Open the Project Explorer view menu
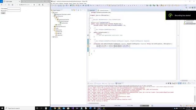Image resolution: width=196 pixels, height=110 pixels. (81, 10)
